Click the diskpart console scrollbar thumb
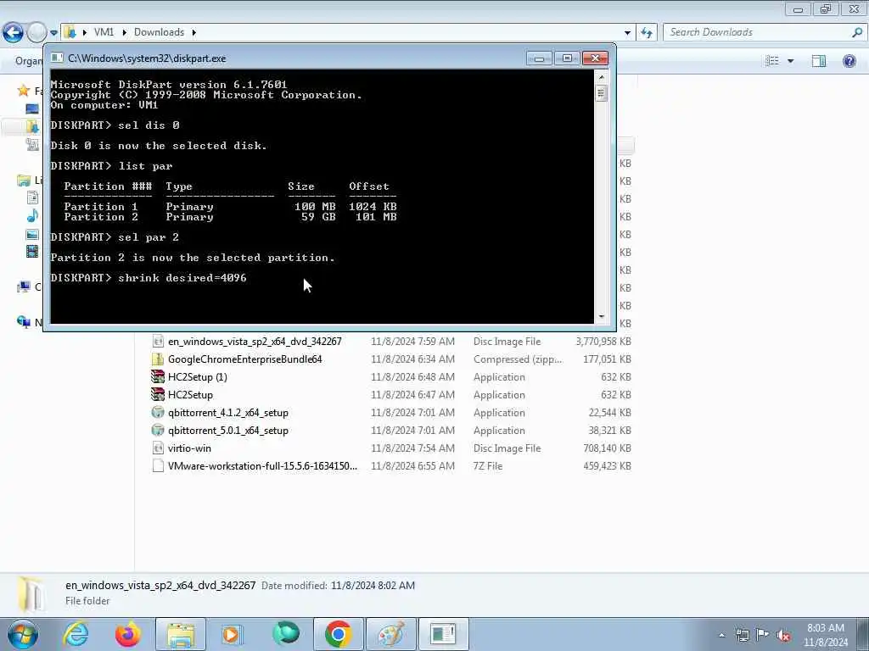869x651 pixels. pos(602,93)
